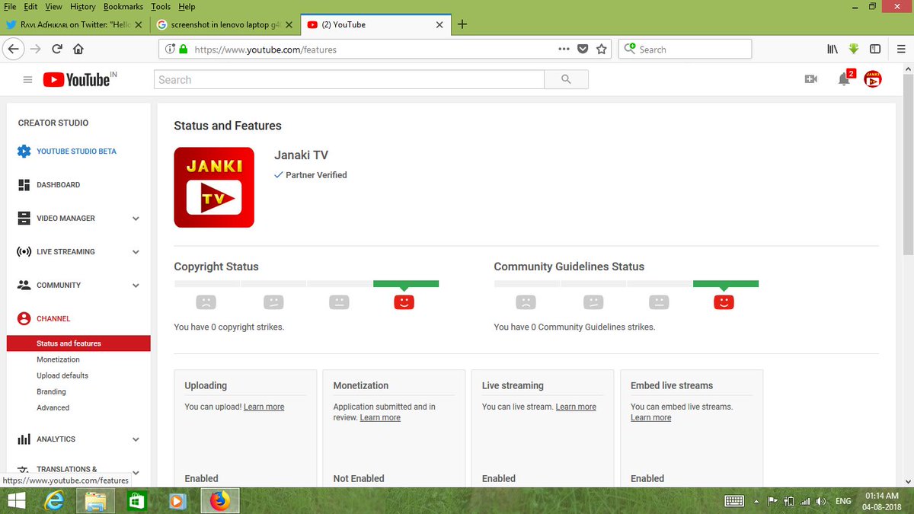
Task: Click the Video Manager icon
Action: [24, 219]
